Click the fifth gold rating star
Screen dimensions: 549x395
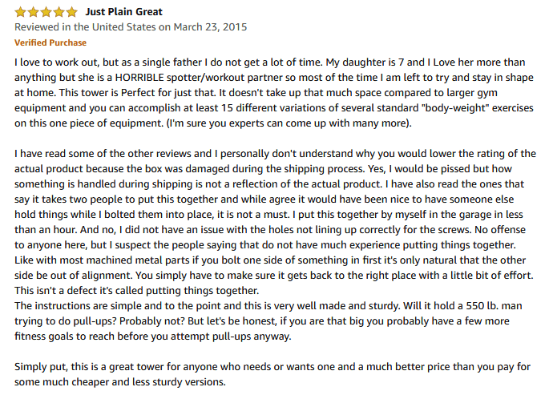71,12
